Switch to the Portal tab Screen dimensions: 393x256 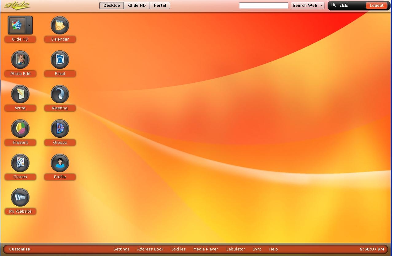160,6
